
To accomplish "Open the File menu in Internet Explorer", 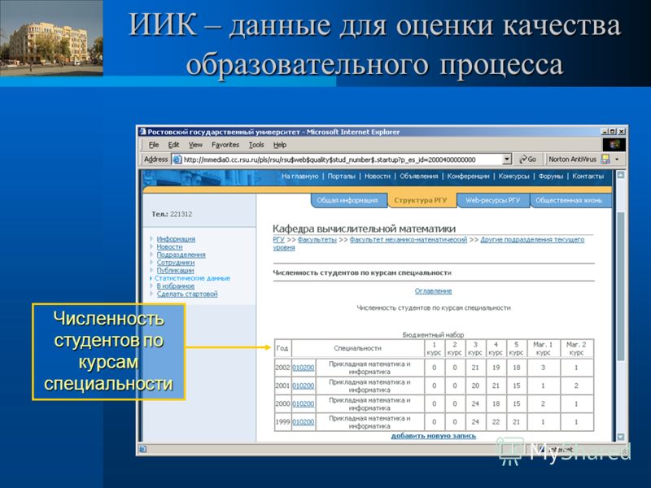I will point(154,145).
